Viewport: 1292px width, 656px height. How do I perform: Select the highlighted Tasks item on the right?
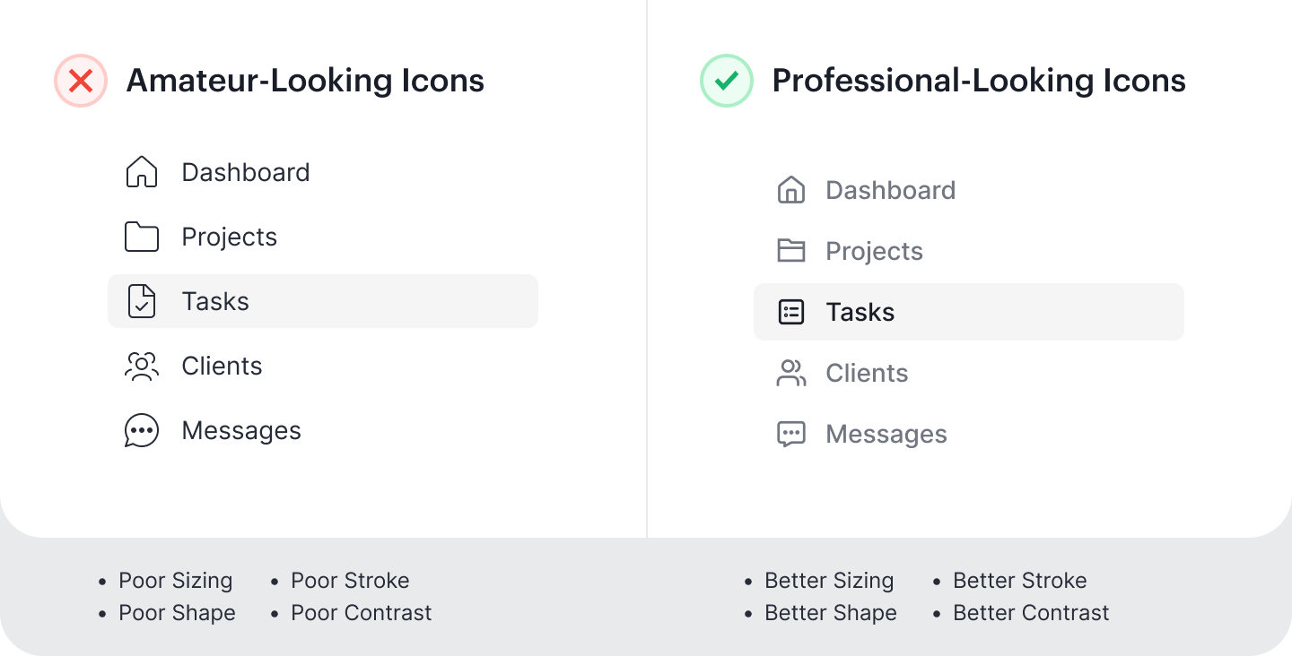968,312
